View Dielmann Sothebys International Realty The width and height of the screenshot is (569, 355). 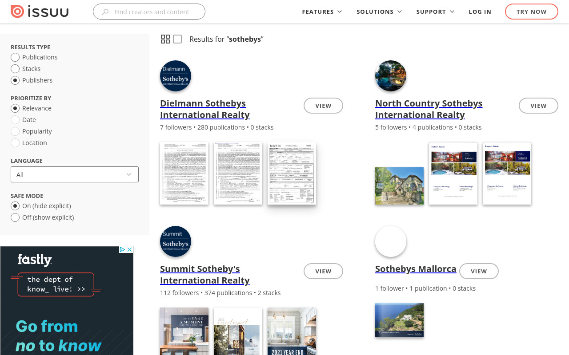323,106
